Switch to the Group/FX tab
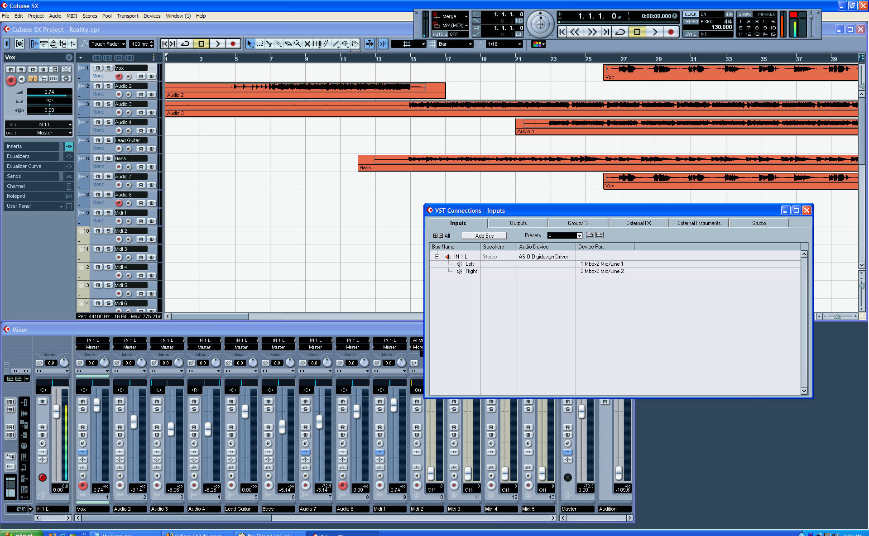 click(x=578, y=223)
